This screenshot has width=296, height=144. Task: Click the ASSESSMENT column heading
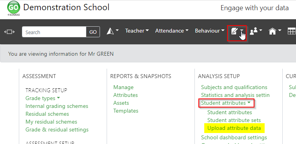pyautogui.click(x=39, y=76)
